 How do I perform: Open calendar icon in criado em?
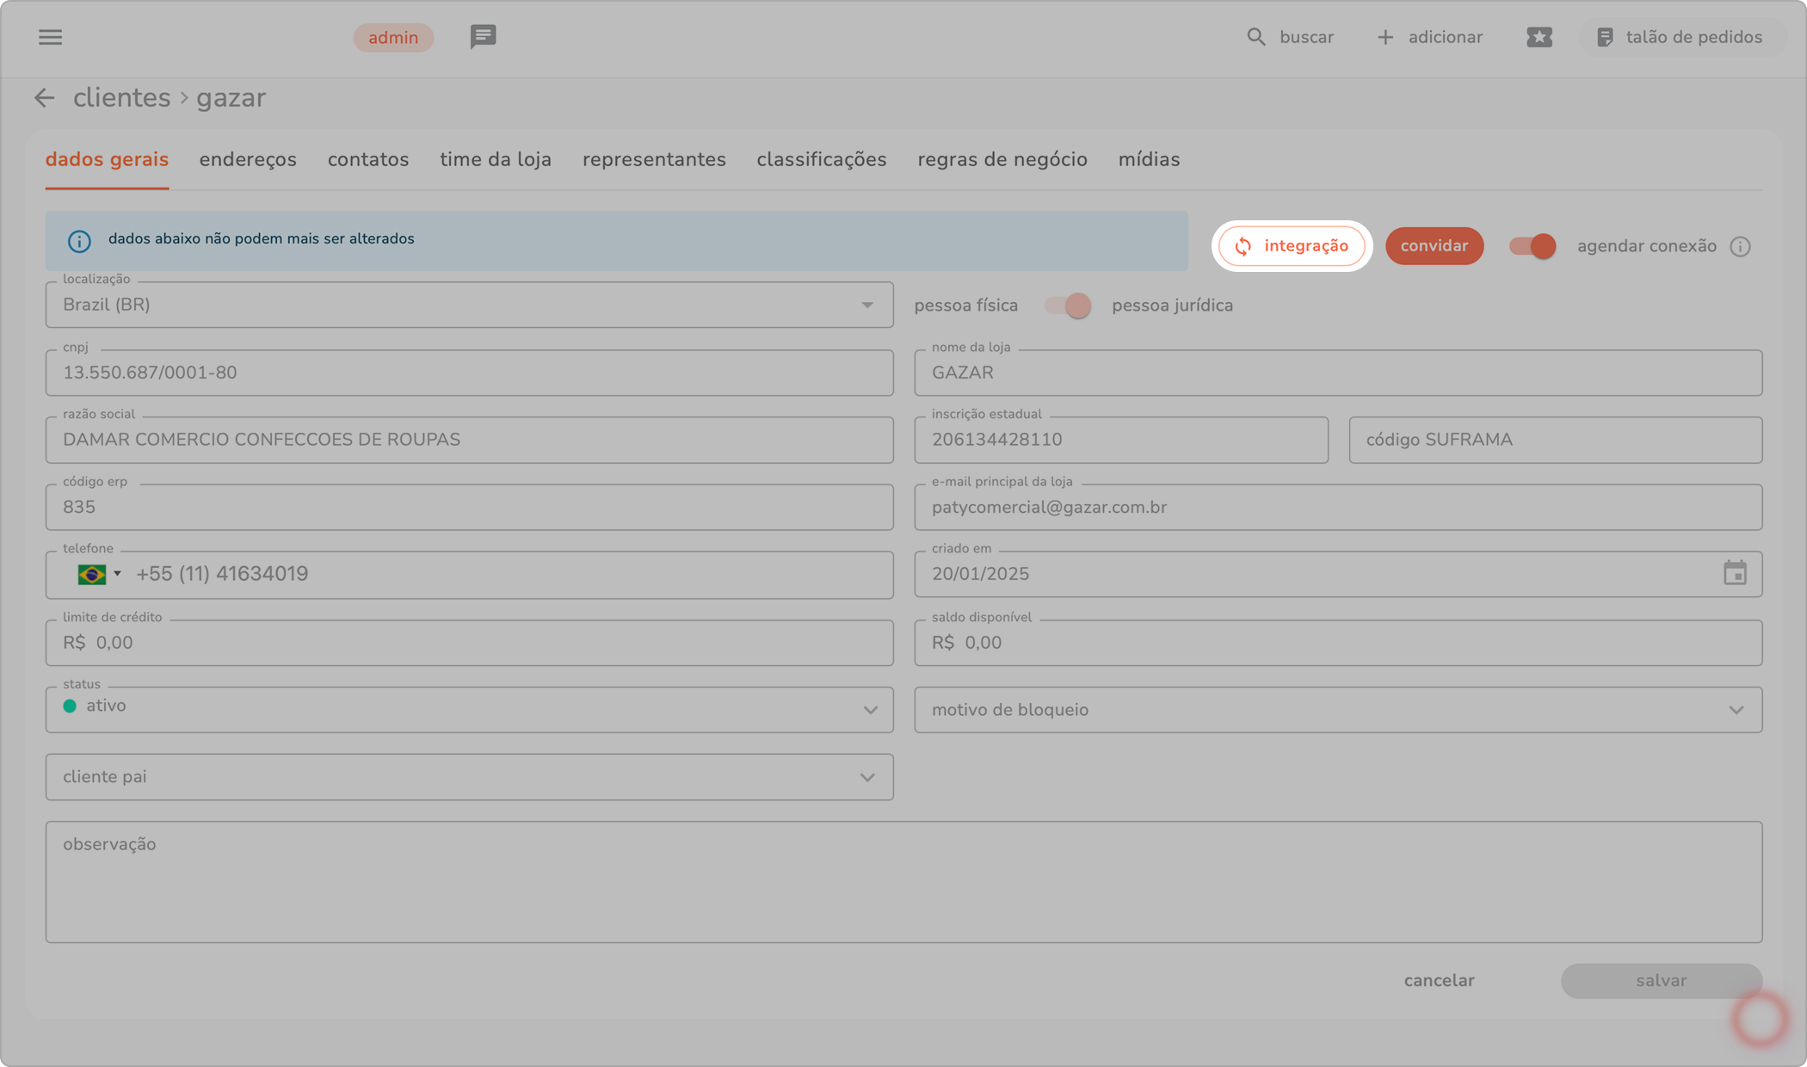[x=1735, y=573]
